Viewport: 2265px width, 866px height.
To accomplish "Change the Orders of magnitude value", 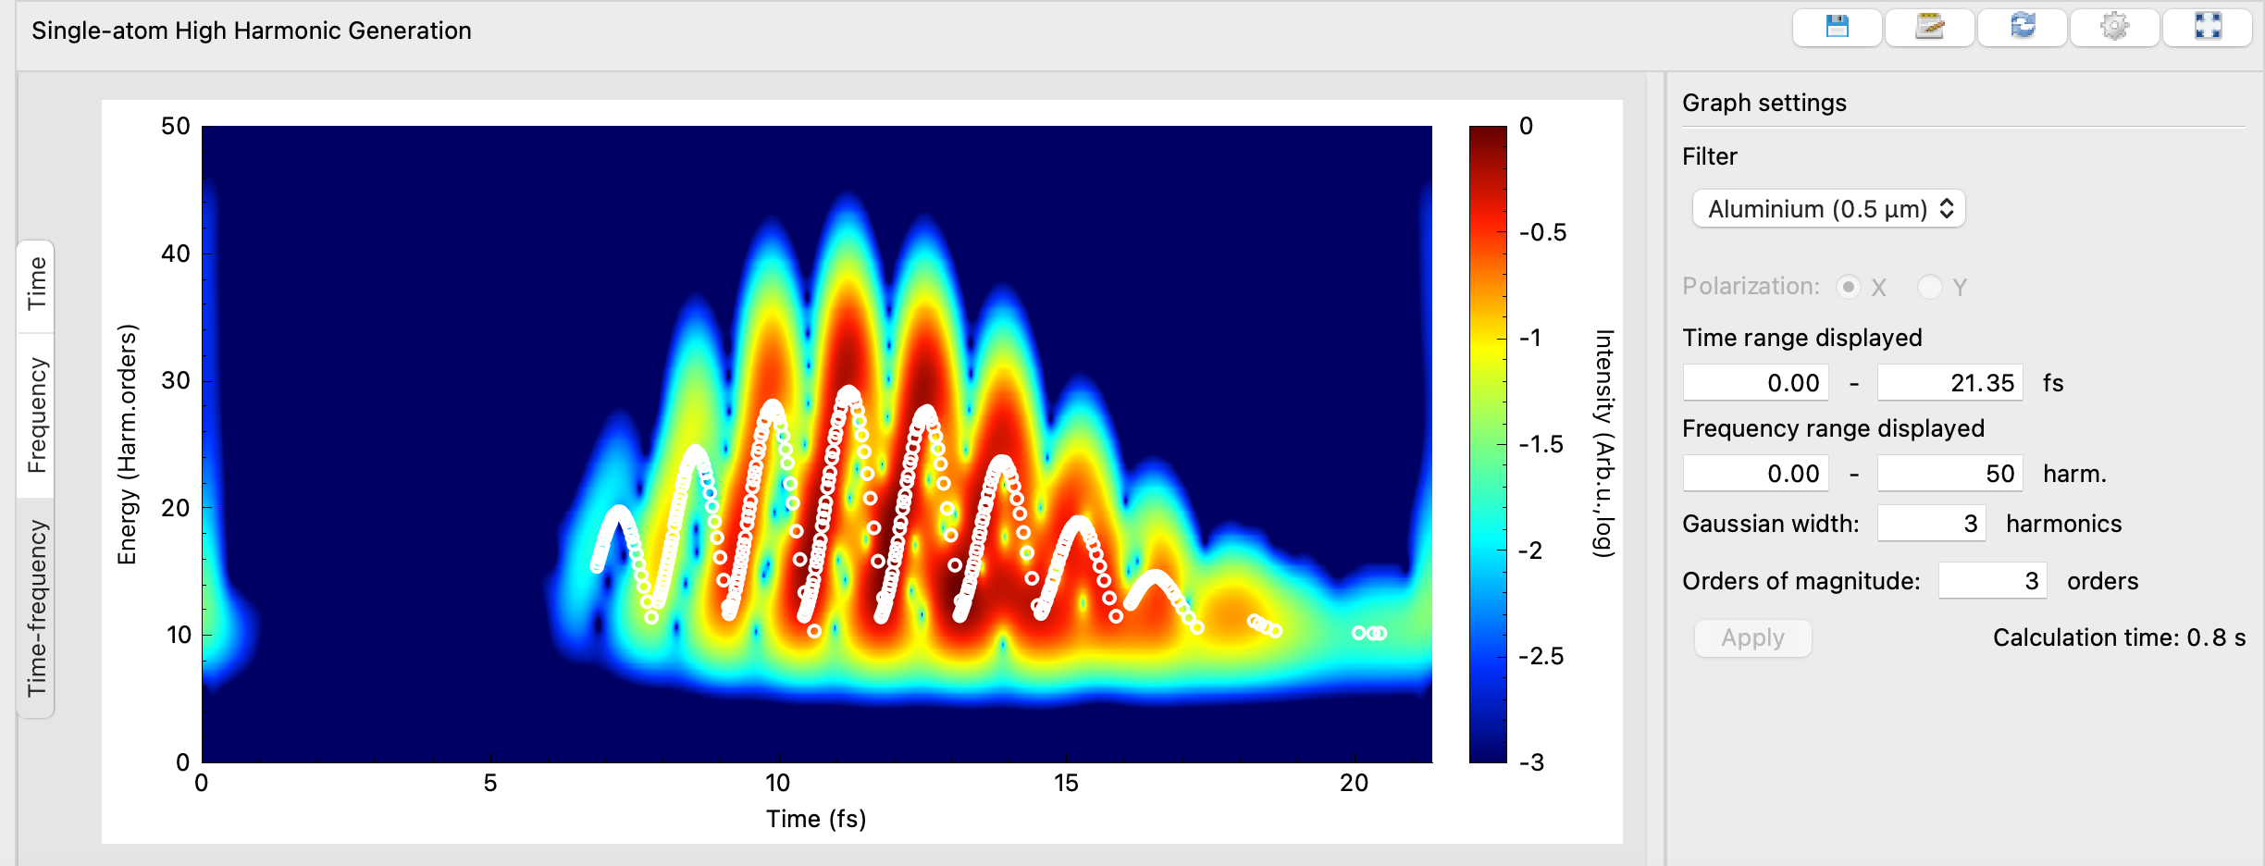I will (1992, 580).
